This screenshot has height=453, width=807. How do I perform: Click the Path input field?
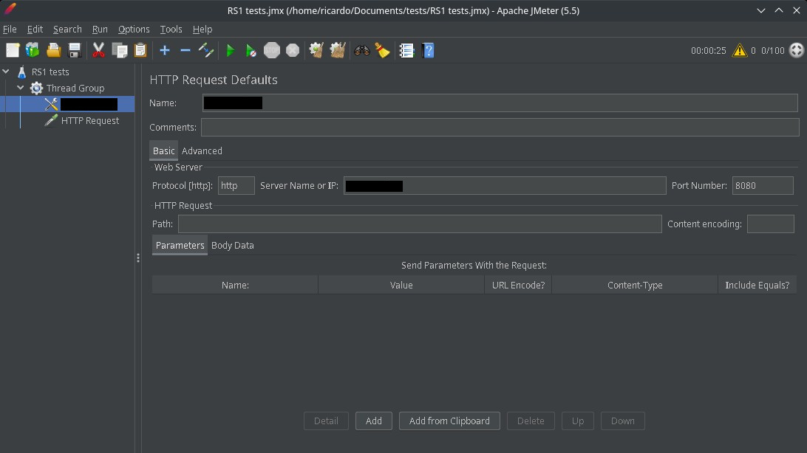click(420, 224)
